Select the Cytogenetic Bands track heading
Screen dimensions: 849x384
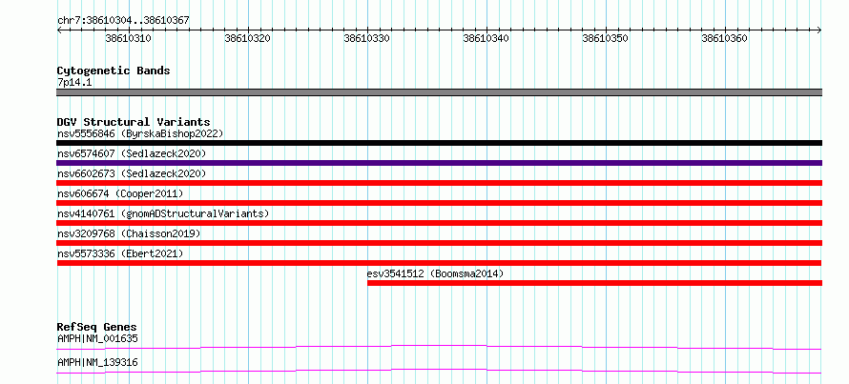tap(114, 71)
